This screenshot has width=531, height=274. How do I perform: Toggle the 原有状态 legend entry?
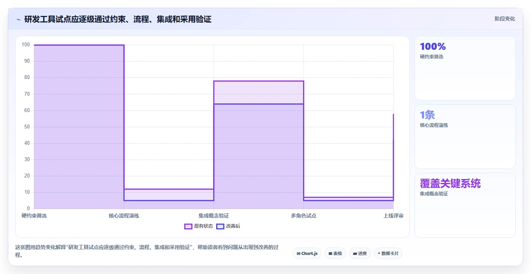point(199,226)
